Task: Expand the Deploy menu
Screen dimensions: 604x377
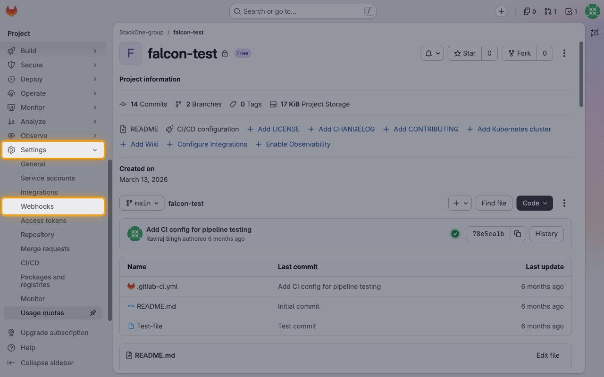Action: (53, 79)
